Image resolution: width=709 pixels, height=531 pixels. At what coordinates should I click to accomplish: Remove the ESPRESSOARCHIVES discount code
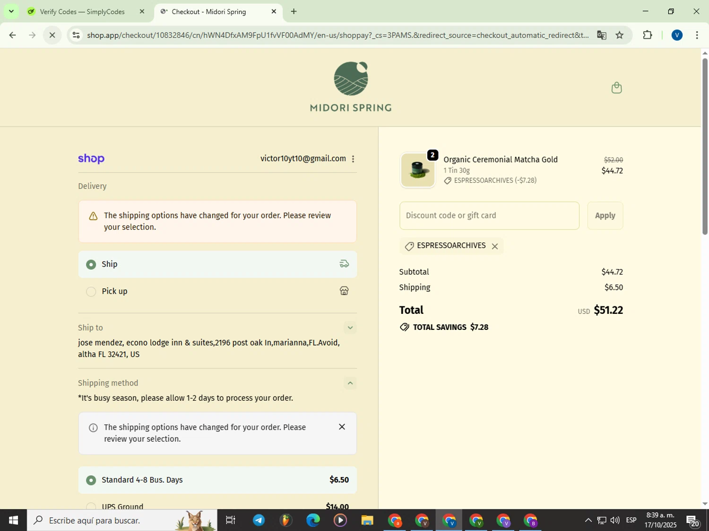pos(495,246)
